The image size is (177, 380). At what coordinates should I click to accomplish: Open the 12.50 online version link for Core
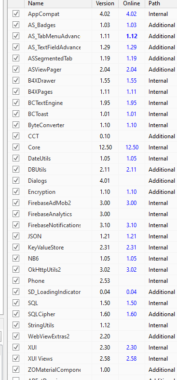[x=132, y=147]
